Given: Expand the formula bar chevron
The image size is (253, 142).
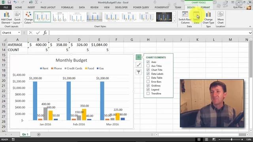Looking at the screenshot, I should click(250, 33).
